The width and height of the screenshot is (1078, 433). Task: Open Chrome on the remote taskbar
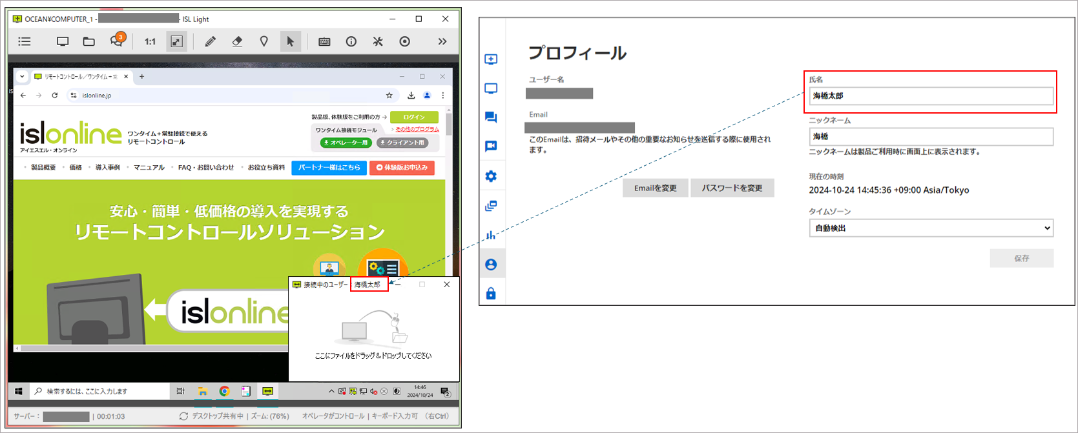pyautogui.click(x=224, y=391)
